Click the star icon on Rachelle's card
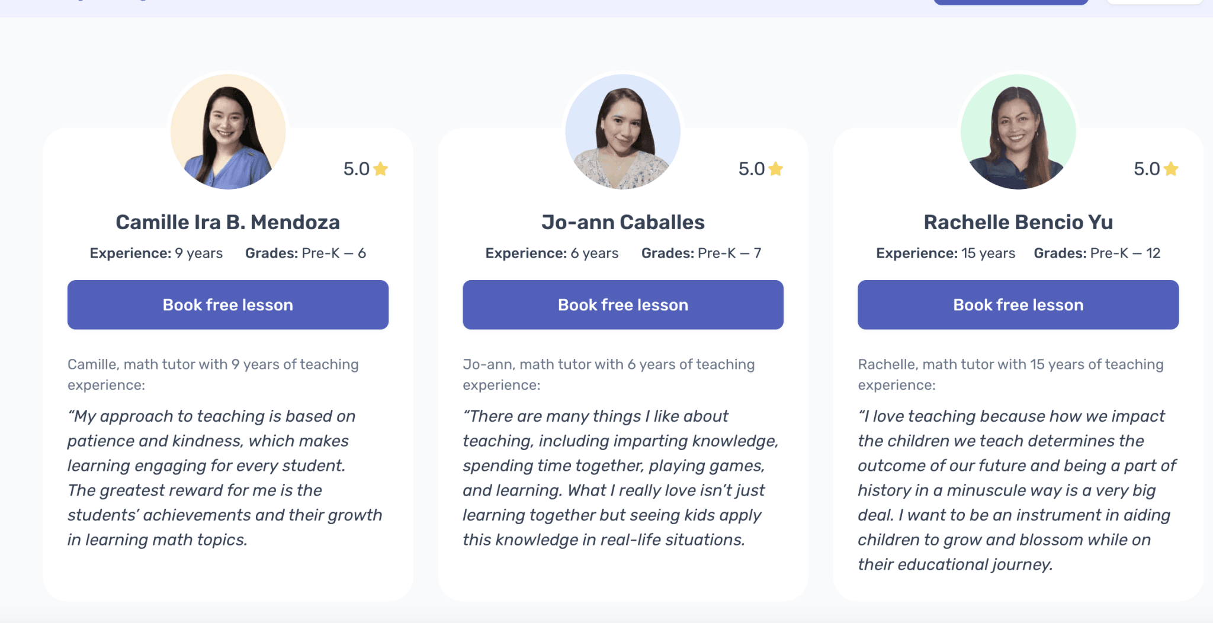 (1171, 169)
